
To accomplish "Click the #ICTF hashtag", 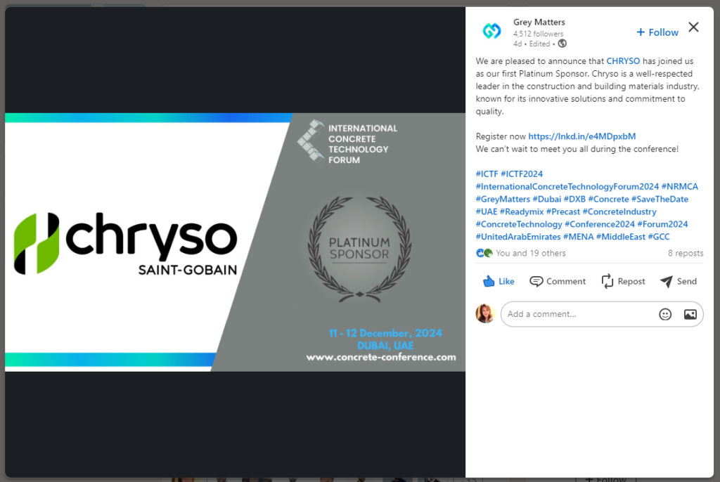I will [x=487, y=174].
